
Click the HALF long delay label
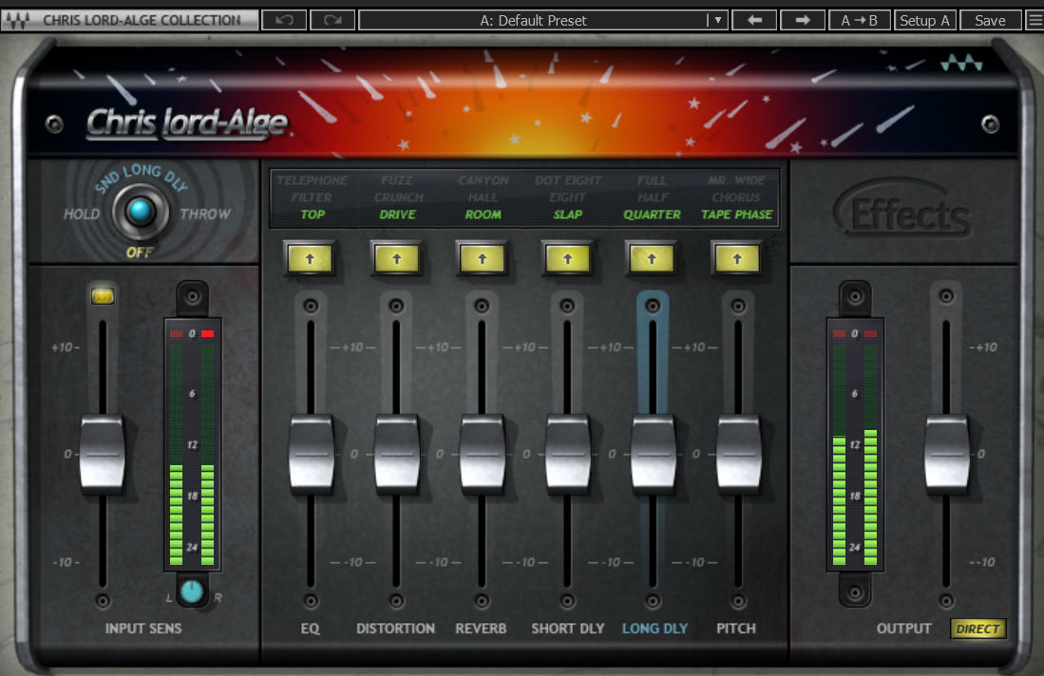tap(653, 197)
